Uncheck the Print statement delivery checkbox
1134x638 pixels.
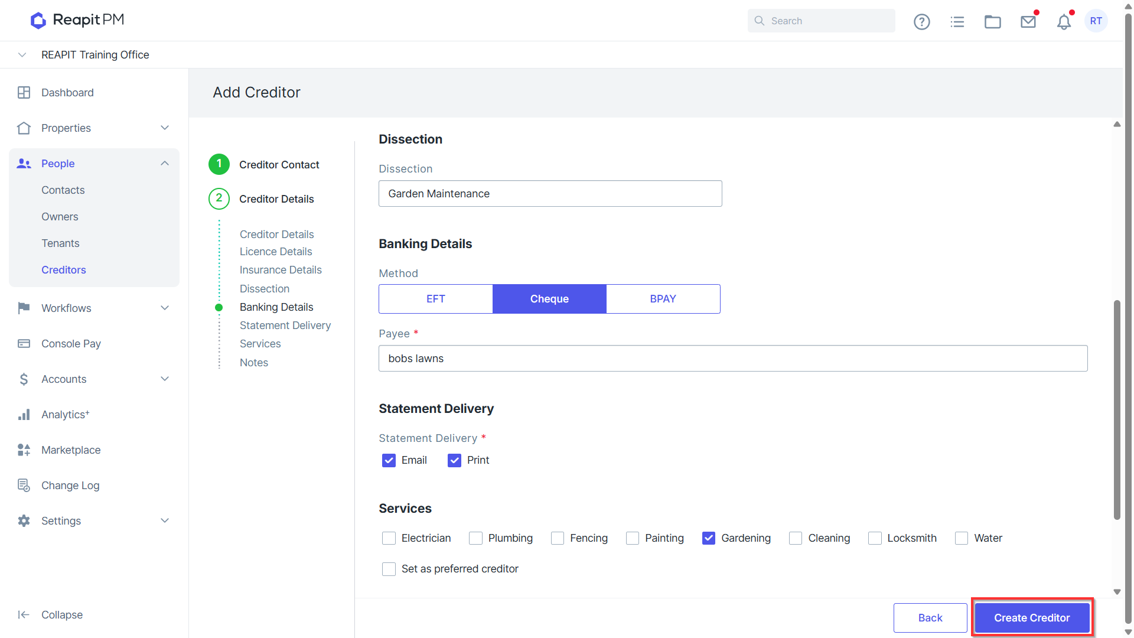pyautogui.click(x=454, y=460)
